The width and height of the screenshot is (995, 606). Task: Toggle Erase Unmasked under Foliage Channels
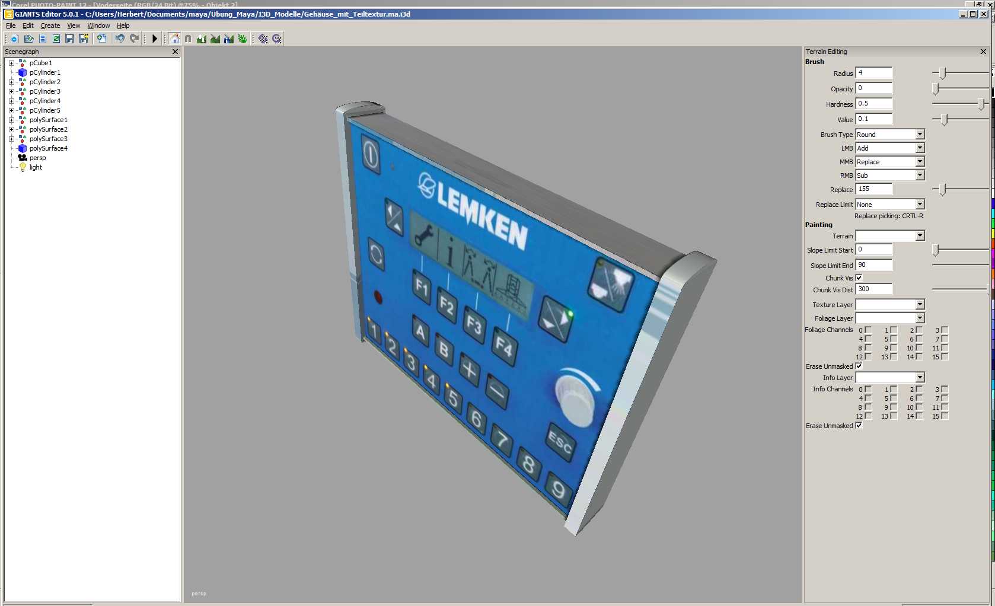coord(859,366)
